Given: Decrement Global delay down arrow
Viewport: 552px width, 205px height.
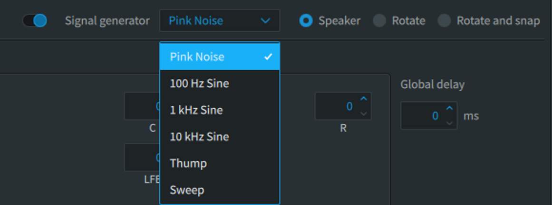Looking at the screenshot, I should (x=449, y=122).
